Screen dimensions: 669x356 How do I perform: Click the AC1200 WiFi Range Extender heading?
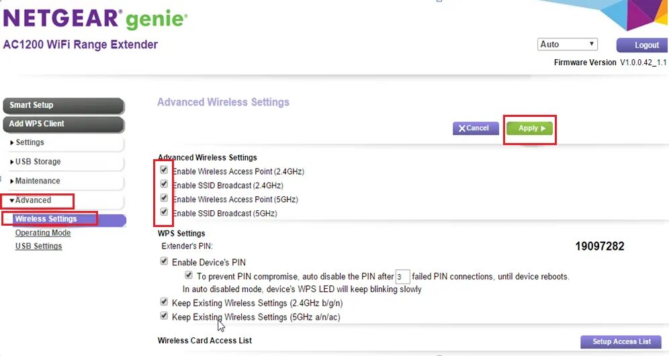point(80,45)
